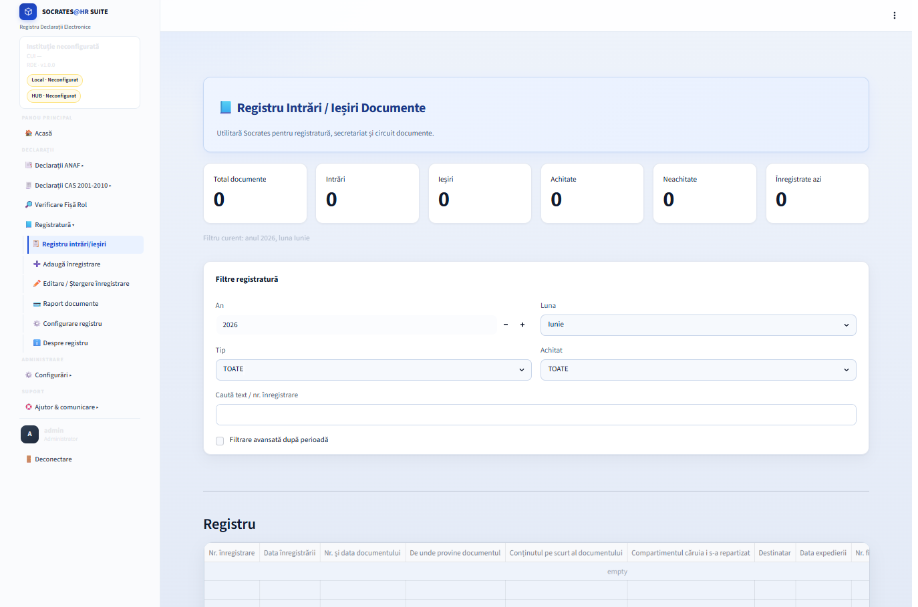
Task: Click the Acasă house icon
Action: [x=29, y=134]
